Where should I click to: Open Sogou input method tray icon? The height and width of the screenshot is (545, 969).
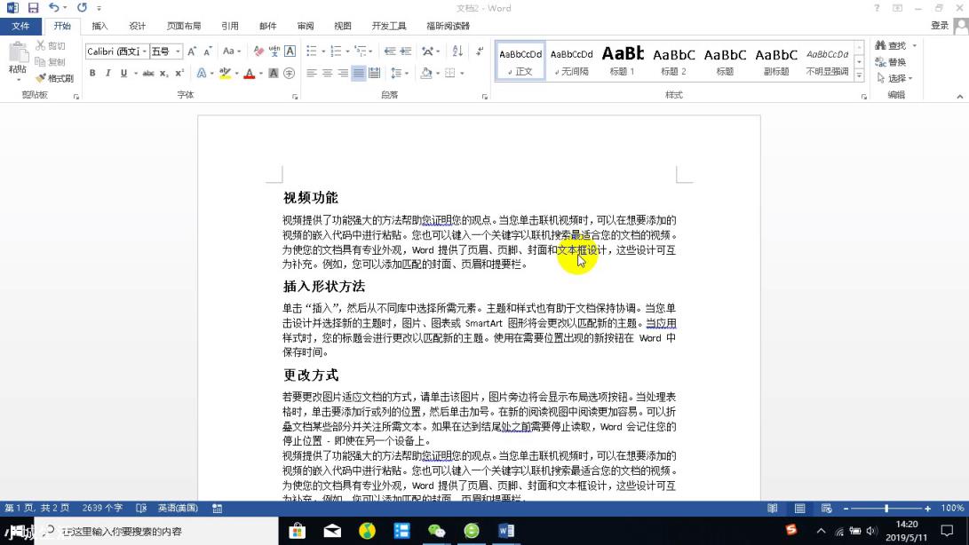pyautogui.click(x=791, y=530)
